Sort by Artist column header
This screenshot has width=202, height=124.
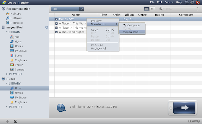tap(116, 15)
